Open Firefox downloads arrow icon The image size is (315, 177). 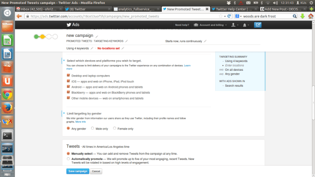302,16
